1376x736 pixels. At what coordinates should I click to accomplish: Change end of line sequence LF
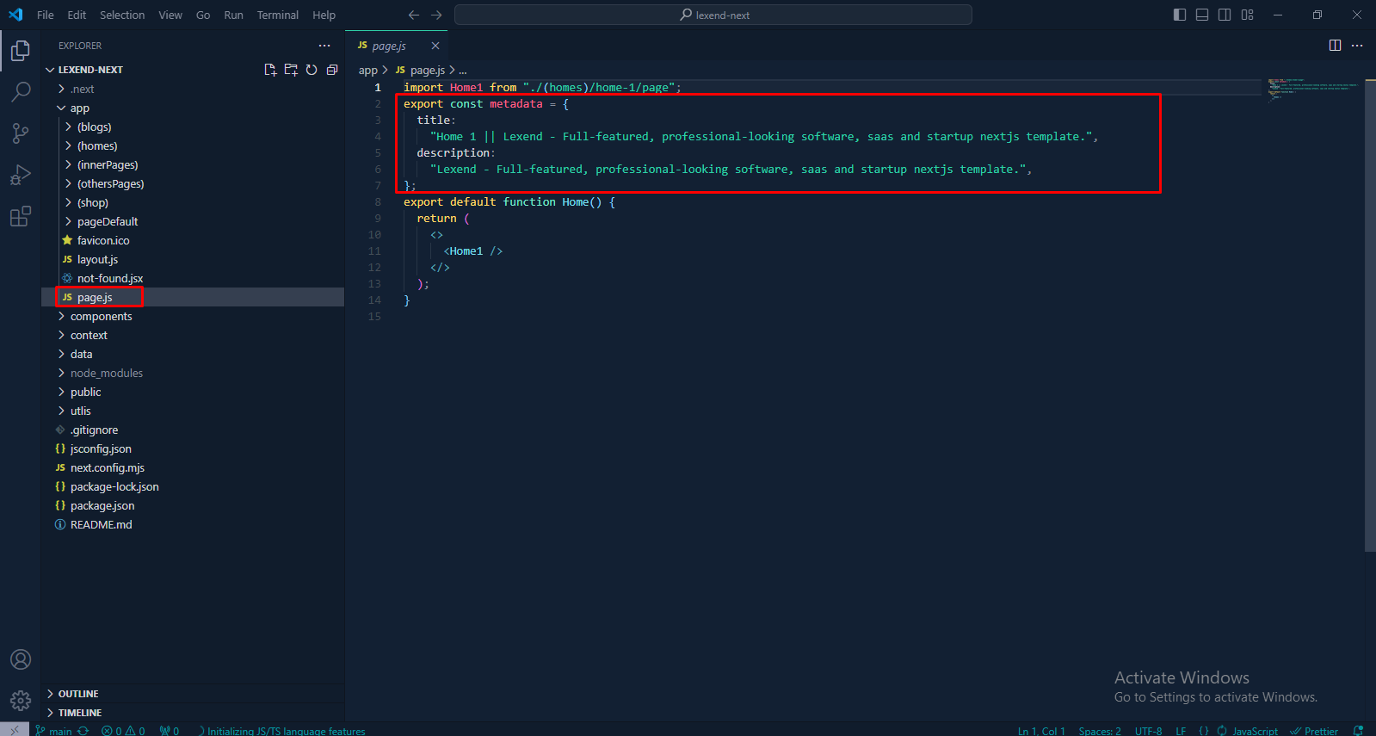(1181, 731)
